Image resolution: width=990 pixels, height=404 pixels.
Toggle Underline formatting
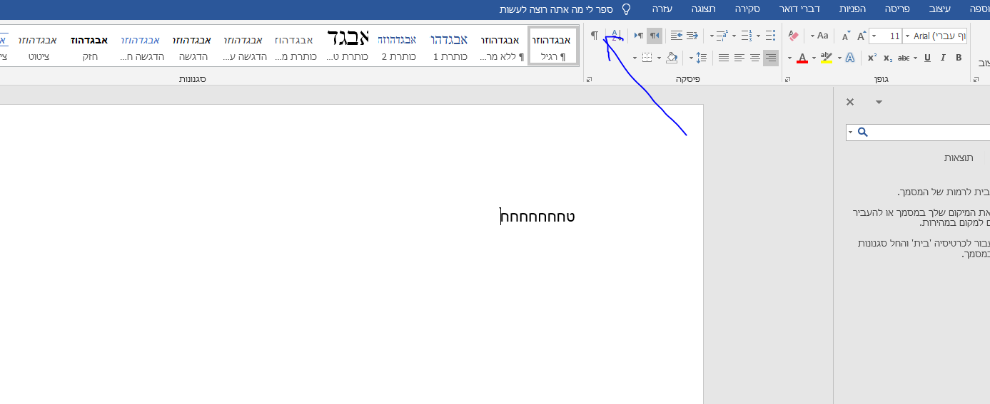coord(927,58)
